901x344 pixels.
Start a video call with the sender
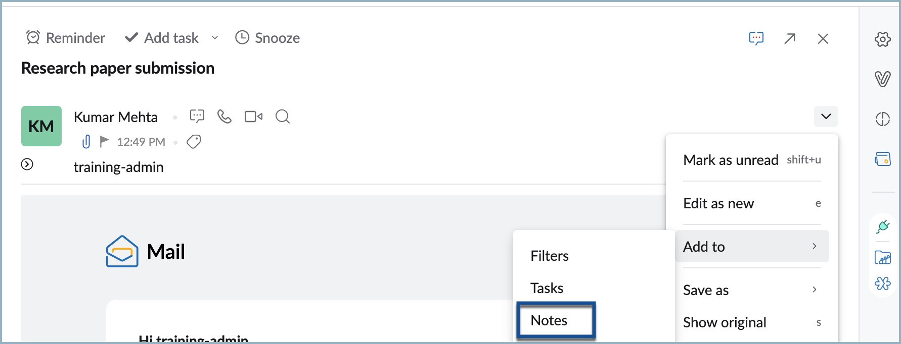click(253, 117)
